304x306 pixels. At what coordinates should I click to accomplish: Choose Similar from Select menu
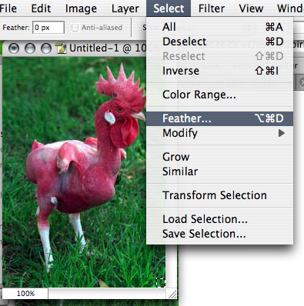coord(219,171)
